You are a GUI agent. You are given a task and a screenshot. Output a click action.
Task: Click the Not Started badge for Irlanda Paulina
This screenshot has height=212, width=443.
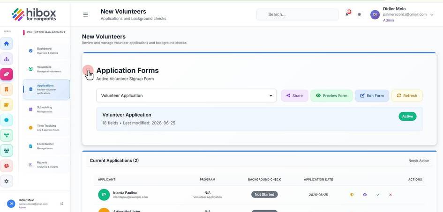coord(264,195)
